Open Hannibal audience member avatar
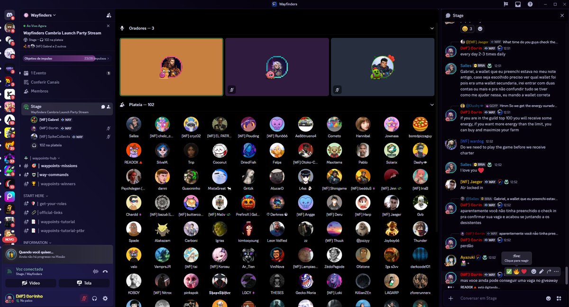The width and height of the screenshot is (569, 307). coord(363,124)
